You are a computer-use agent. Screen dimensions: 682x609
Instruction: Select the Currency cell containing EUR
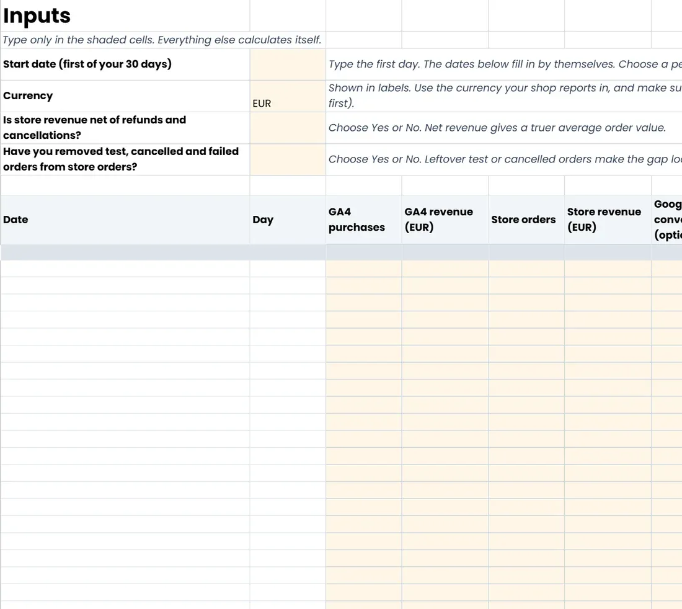(x=288, y=96)
